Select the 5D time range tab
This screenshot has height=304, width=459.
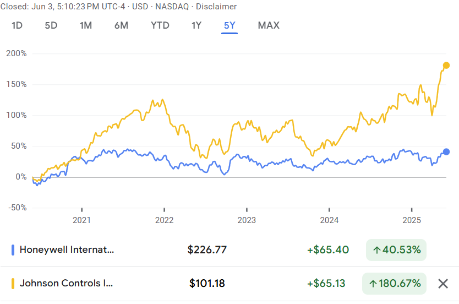point(51,25)
